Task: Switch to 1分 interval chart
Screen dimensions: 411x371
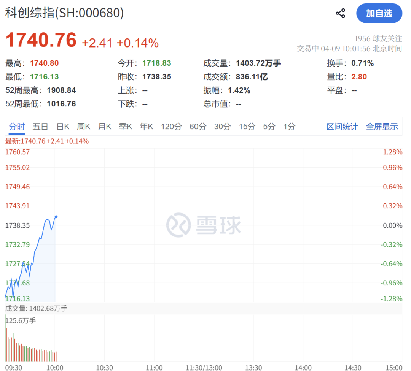Action: coord(289,127)
